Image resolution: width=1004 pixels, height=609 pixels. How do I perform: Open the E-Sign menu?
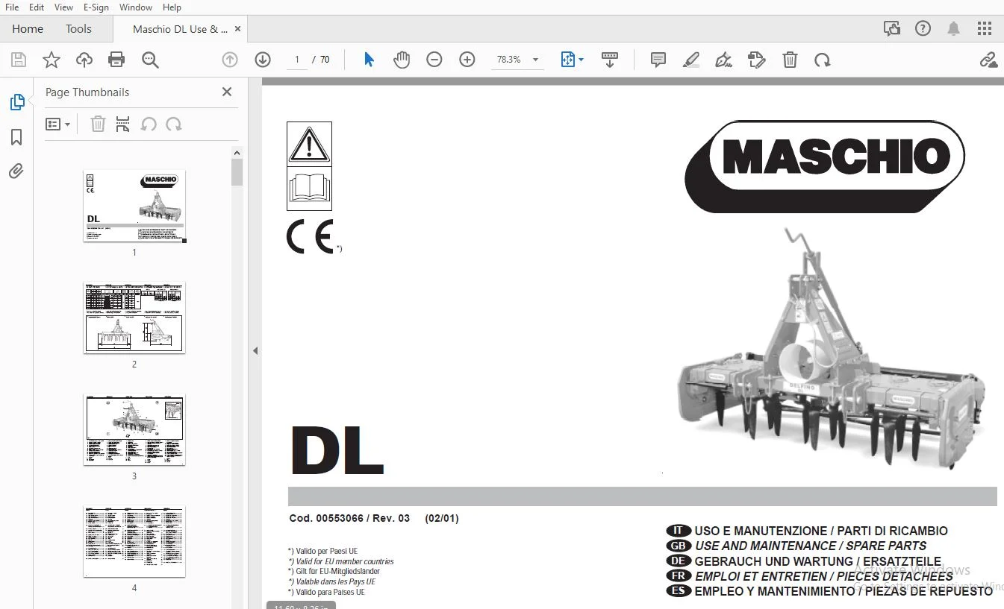96,7
